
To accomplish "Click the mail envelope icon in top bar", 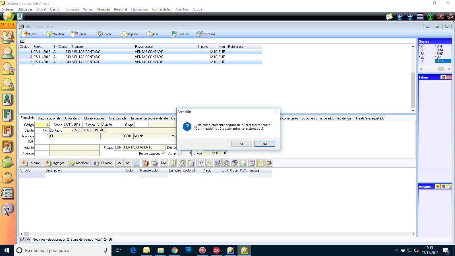I will pos(389,17).
